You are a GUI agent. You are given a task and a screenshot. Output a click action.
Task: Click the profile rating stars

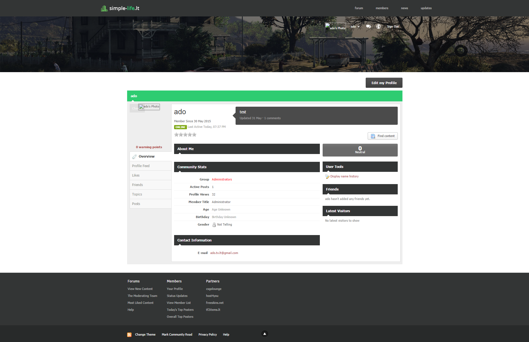click(x=185, y=135)
